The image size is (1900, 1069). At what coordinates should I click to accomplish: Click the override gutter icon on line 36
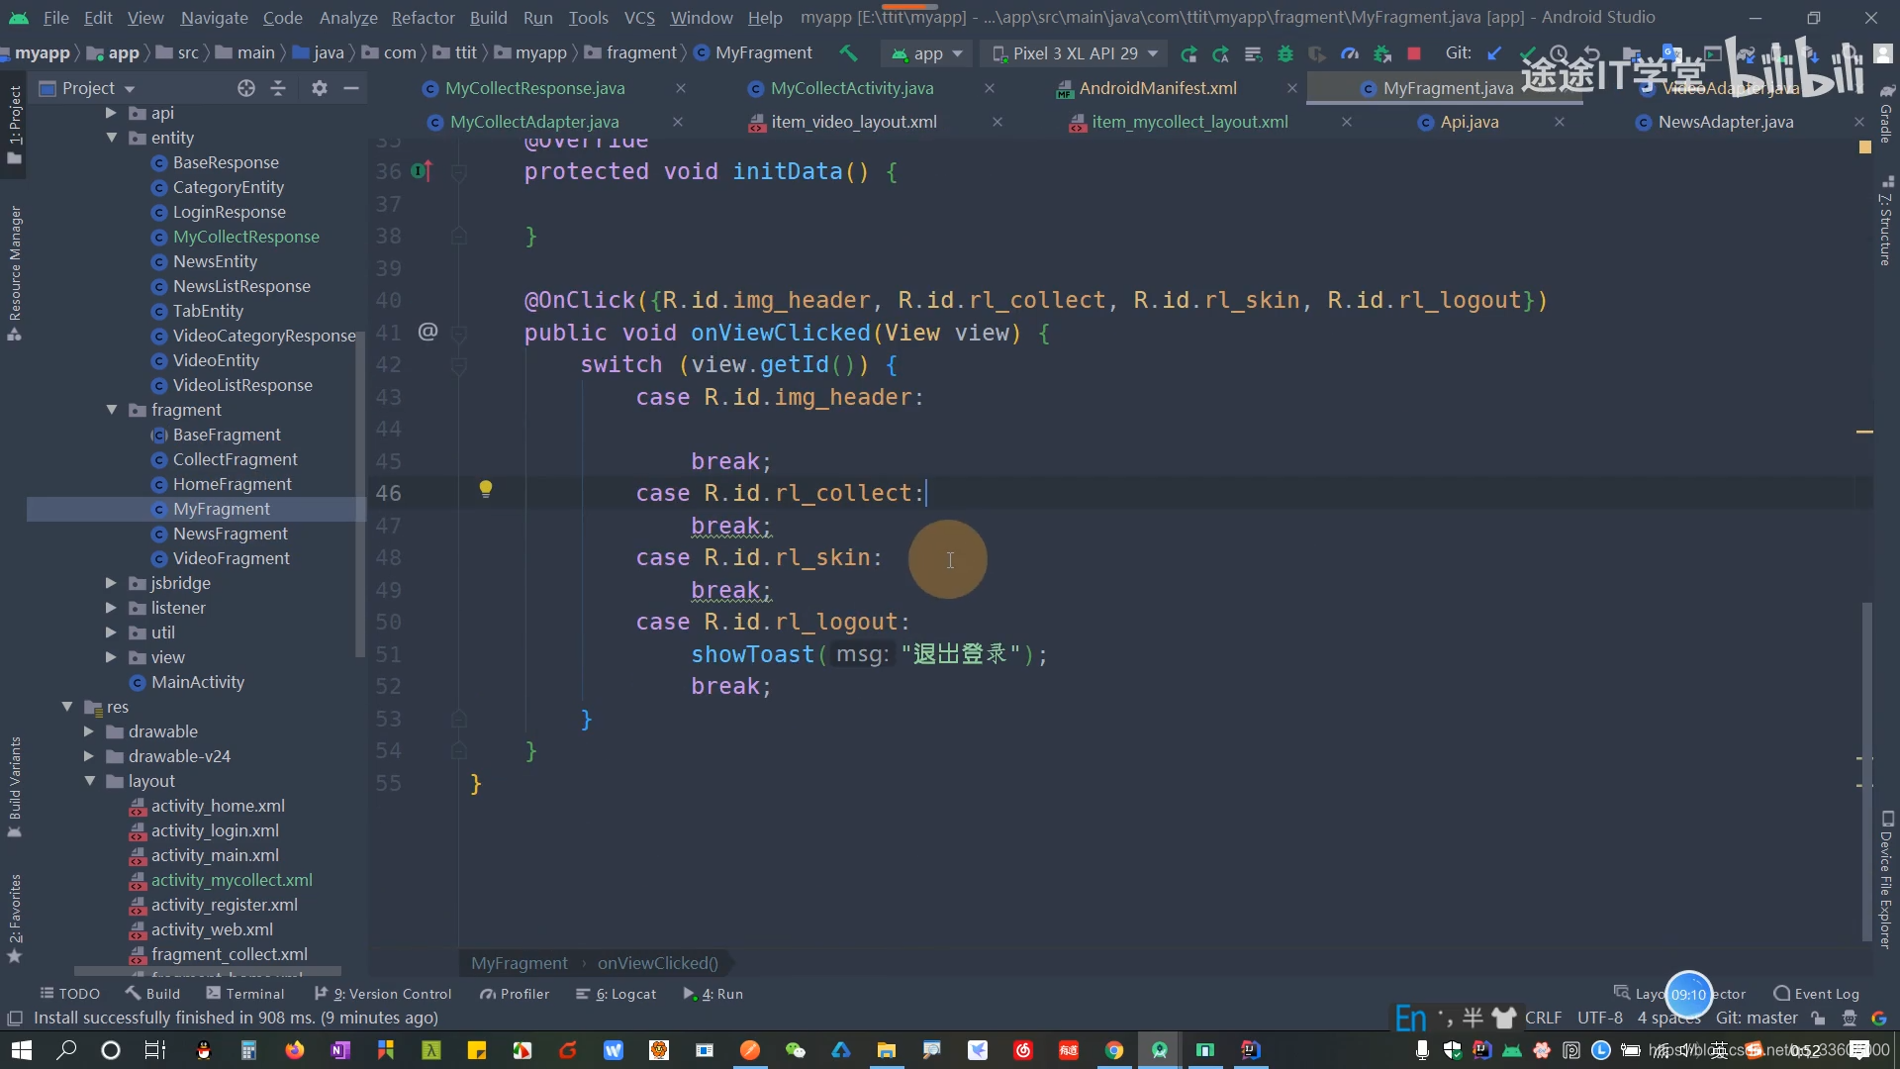422,171
